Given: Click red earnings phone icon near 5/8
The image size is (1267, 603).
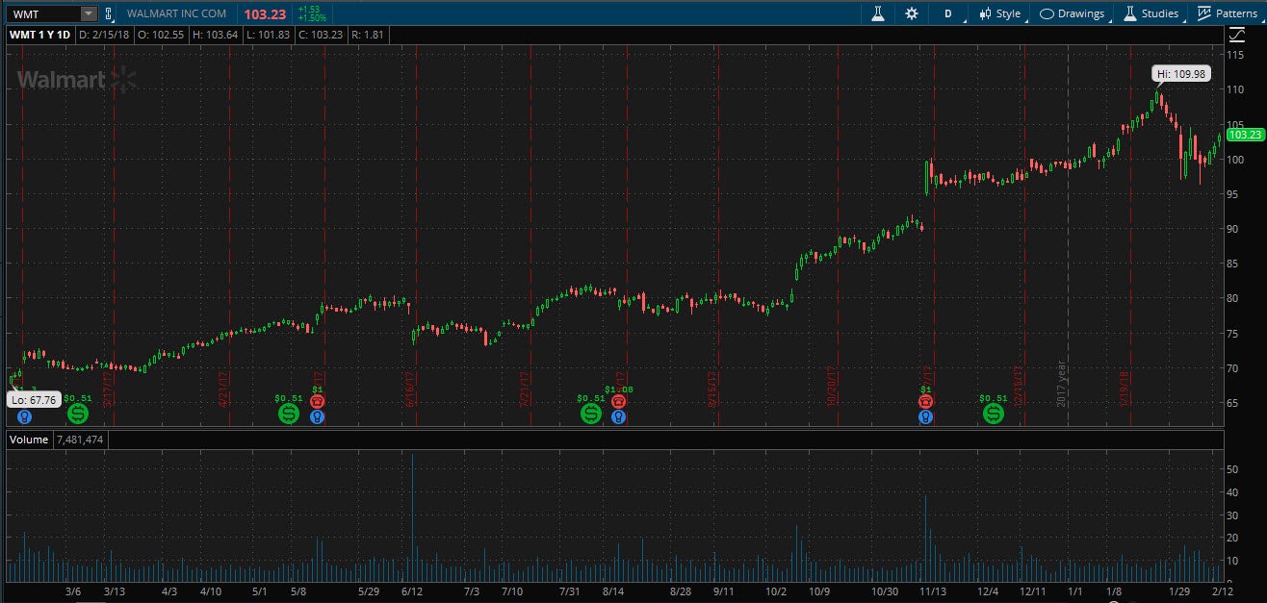Looking at the screenshot, I should point(317,401).
